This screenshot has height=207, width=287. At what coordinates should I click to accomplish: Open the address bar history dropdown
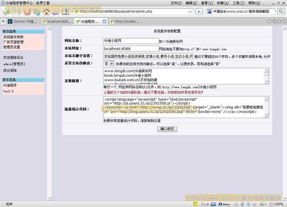pos(190,12)
